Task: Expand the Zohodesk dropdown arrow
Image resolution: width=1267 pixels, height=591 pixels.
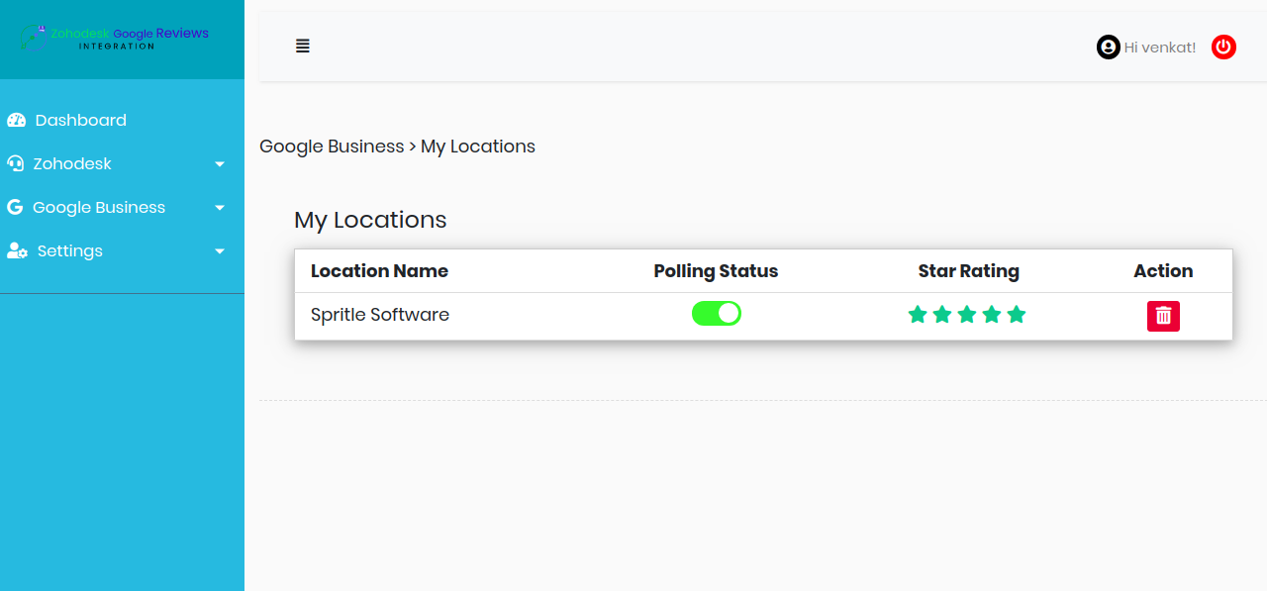Action: (x=220, y=164)
